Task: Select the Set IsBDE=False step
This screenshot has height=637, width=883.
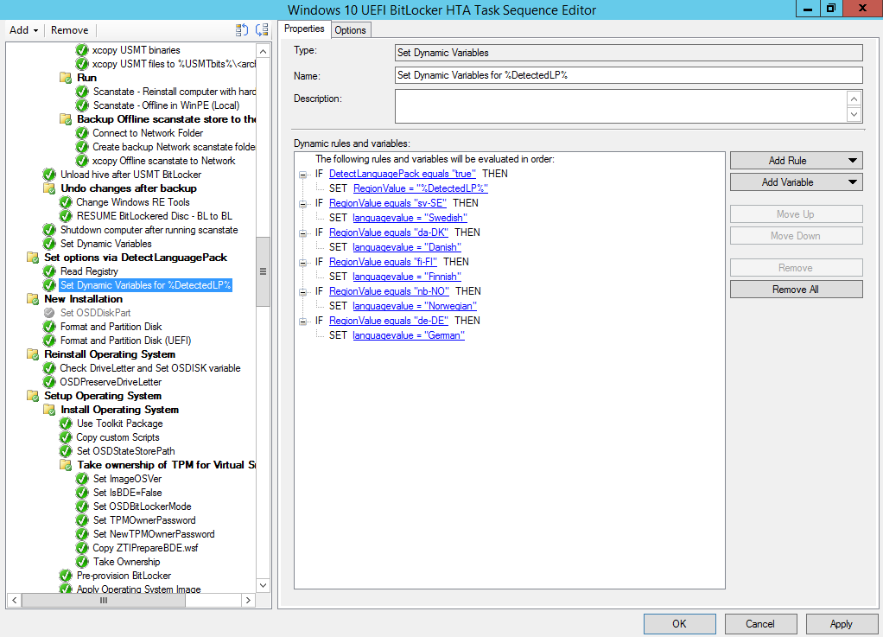Action: [x=128, y=493]
